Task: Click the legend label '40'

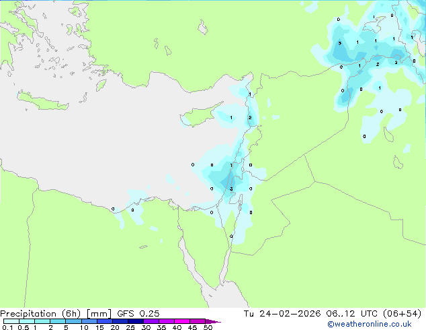Action: pyautogui.click(x=177, y=327)
